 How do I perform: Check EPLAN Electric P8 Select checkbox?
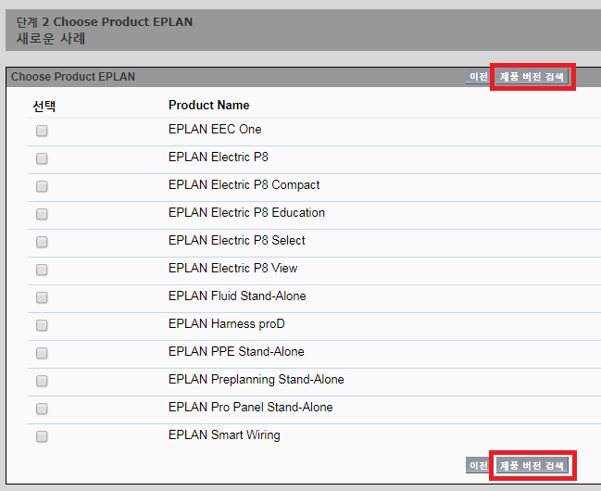(x=42, y=242)
